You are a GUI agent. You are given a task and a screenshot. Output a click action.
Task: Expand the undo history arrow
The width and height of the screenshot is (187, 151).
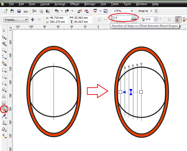pos(62,11)
